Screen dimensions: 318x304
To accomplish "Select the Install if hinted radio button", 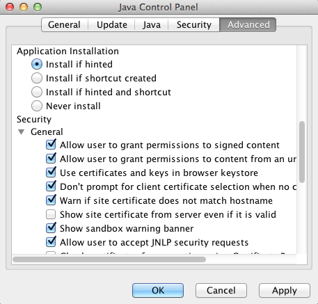I will pos(37,64).
